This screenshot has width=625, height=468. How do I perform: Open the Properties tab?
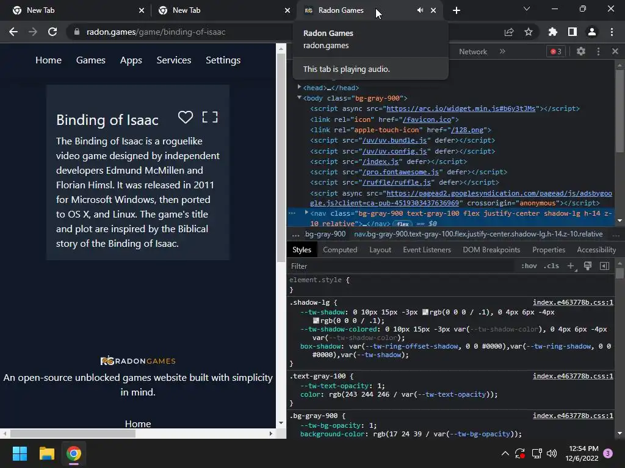(549, 249)
